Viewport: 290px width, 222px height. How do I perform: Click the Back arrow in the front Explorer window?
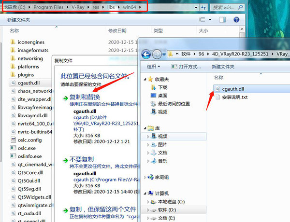146,53
